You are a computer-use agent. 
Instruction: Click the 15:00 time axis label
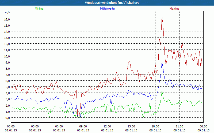[131, 126]
